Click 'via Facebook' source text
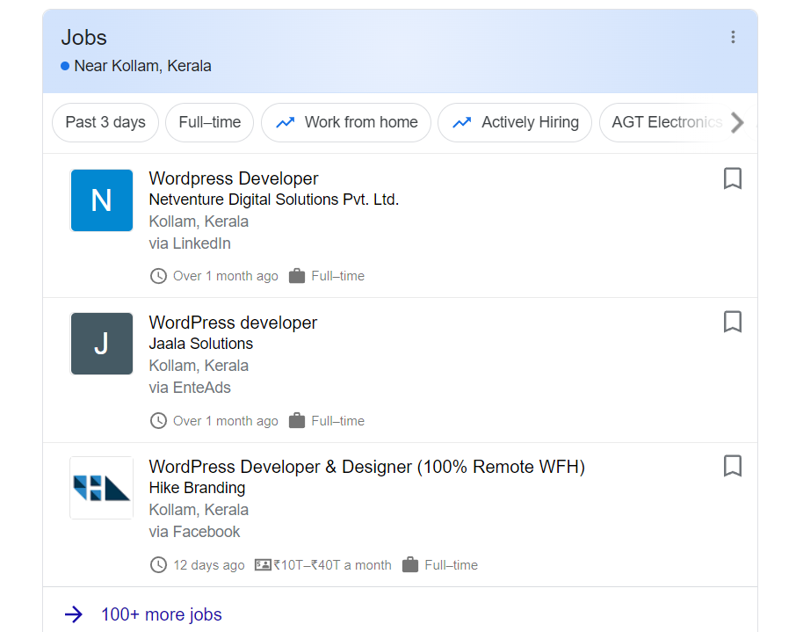 [194, 532]
